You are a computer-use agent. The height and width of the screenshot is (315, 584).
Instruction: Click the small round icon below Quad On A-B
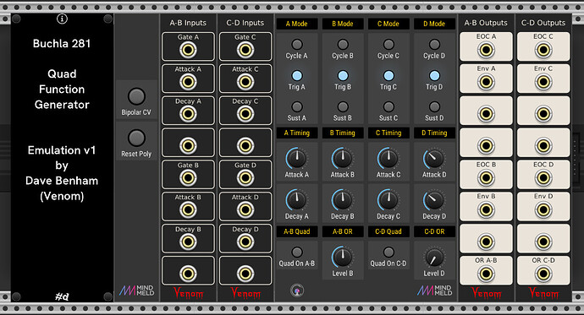pos(297,291)
